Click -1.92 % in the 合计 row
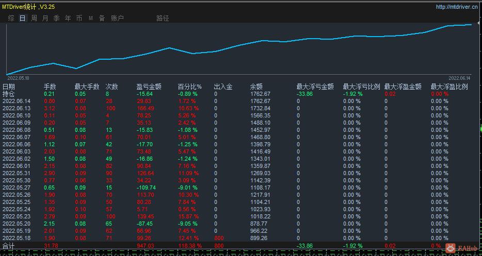This screenshot has height=256, width=482. click(353, 246)
